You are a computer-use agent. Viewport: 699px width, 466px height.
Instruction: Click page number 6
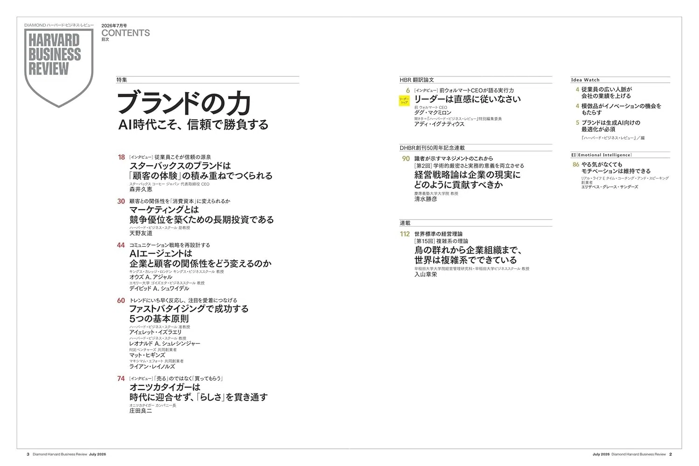click(408, 90)
